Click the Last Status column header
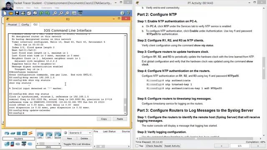This screenshot has height=150, width=267. (x=109, y=132)
